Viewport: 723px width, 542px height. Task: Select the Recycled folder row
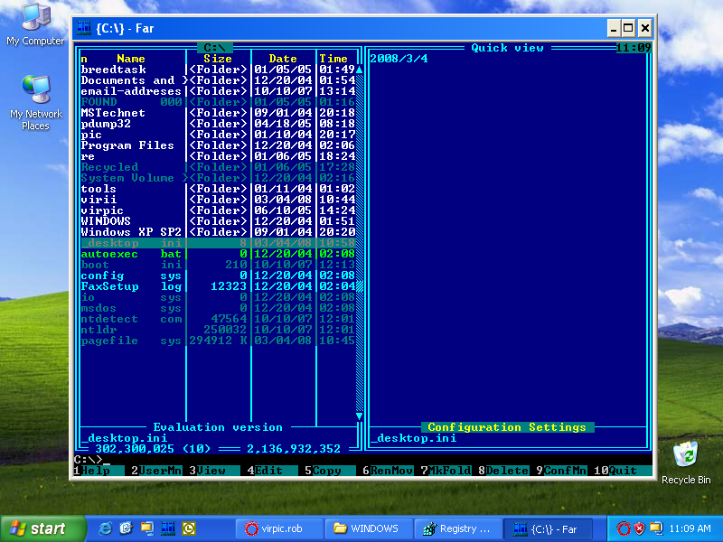[218, 167]
